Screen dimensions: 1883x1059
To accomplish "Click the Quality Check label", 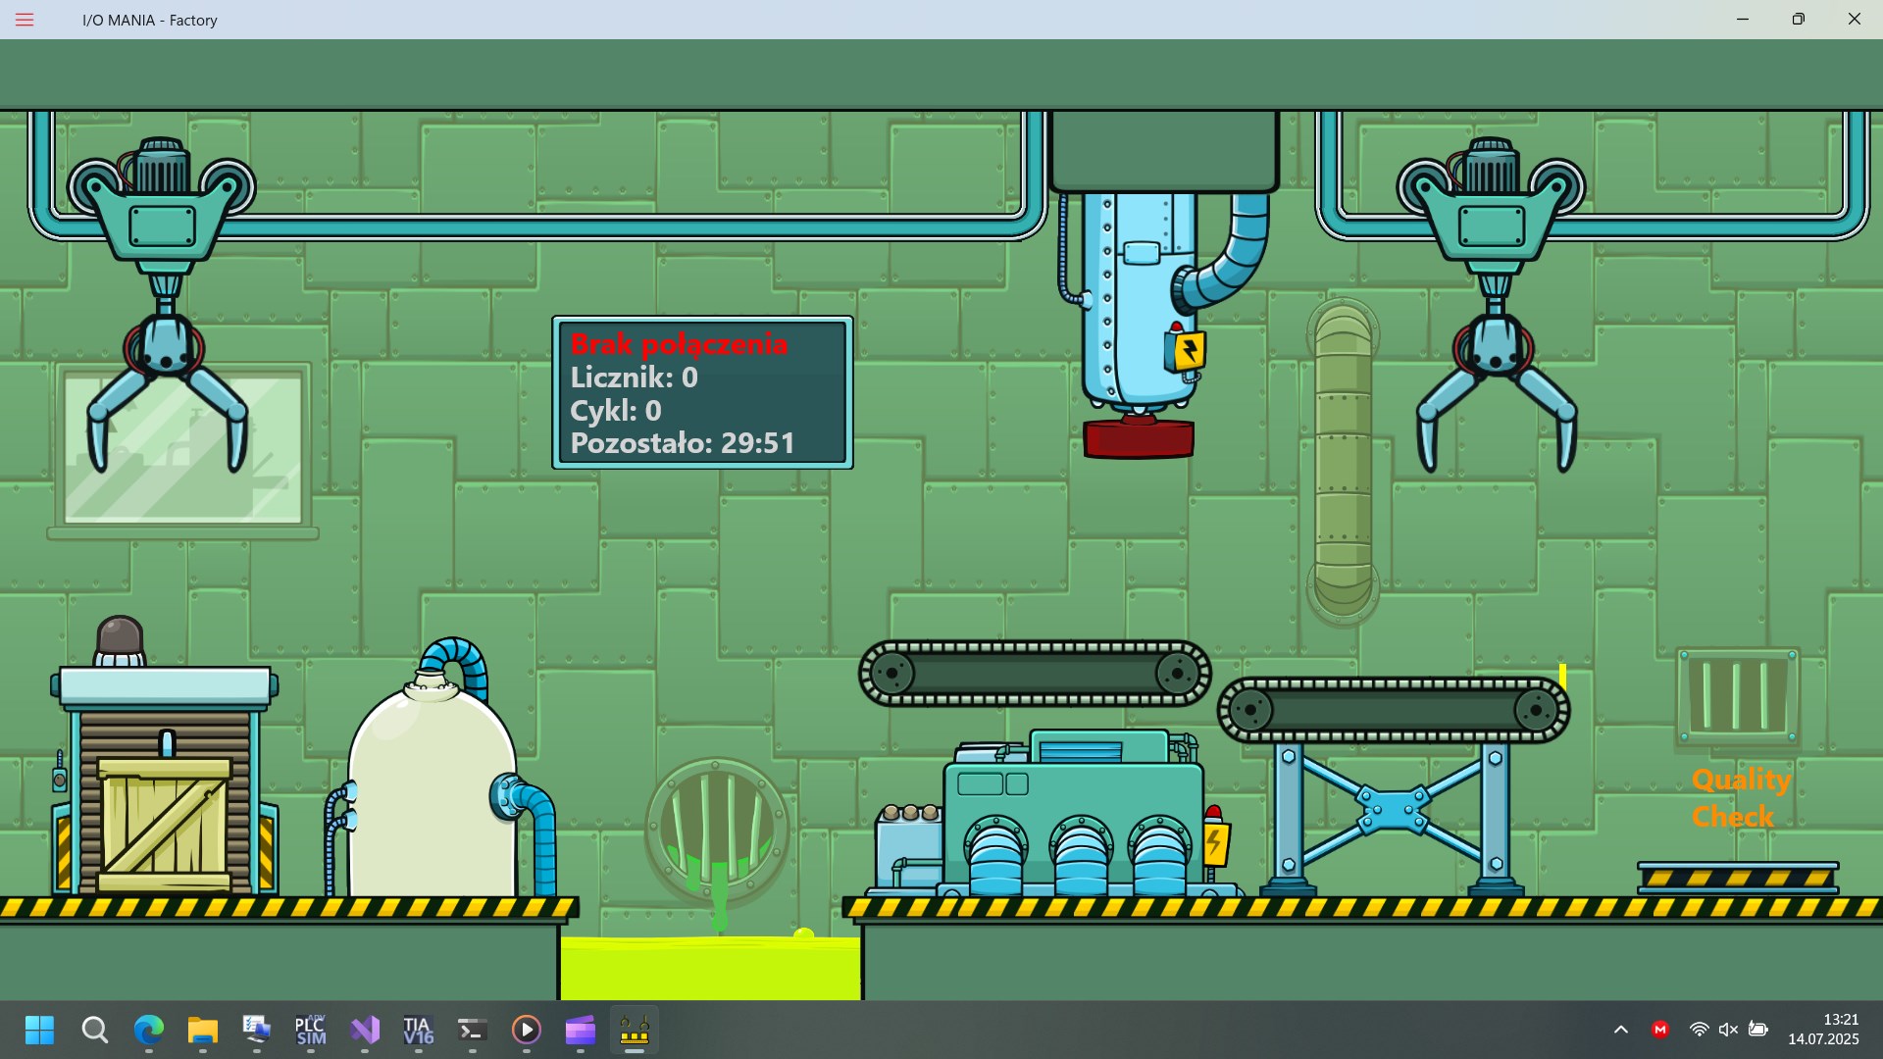I will tap(1740, 798).
